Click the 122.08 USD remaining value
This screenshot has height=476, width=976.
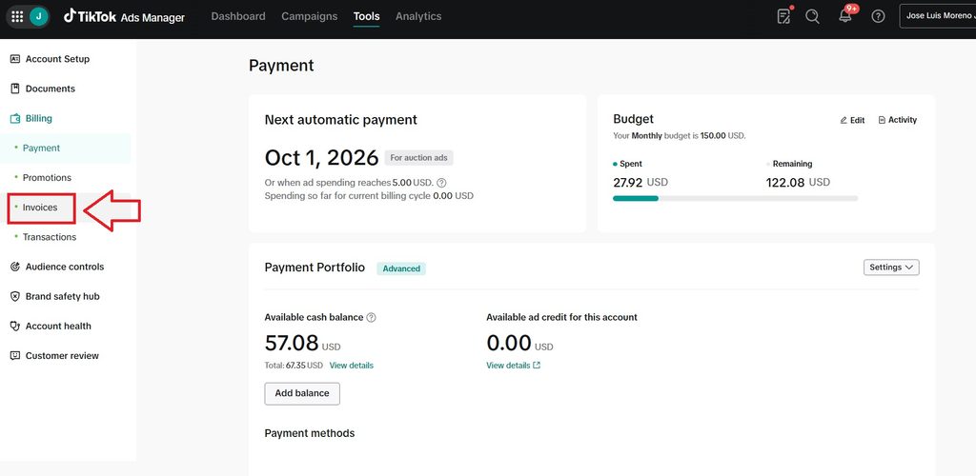798,182
